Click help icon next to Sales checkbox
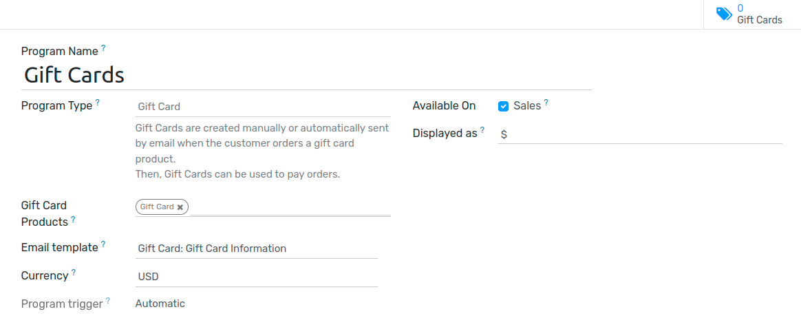Image resolution: width=801 pixels, height=316 pixels. (x=546, y=103)
